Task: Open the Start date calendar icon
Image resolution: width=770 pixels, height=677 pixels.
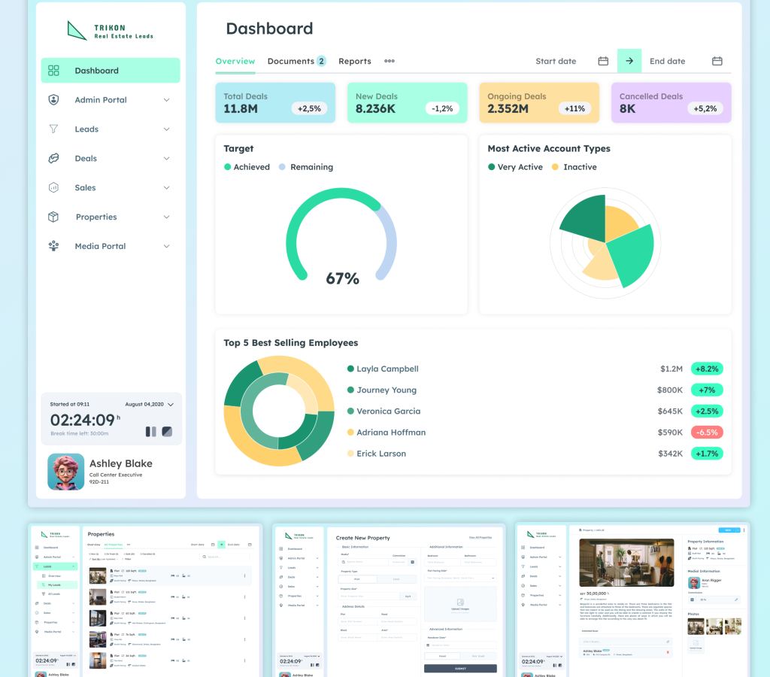Action: [x=603, y=61]
